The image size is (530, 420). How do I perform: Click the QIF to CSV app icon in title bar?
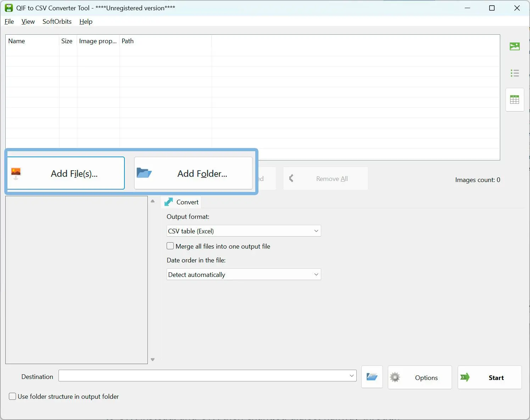[9, 8]
